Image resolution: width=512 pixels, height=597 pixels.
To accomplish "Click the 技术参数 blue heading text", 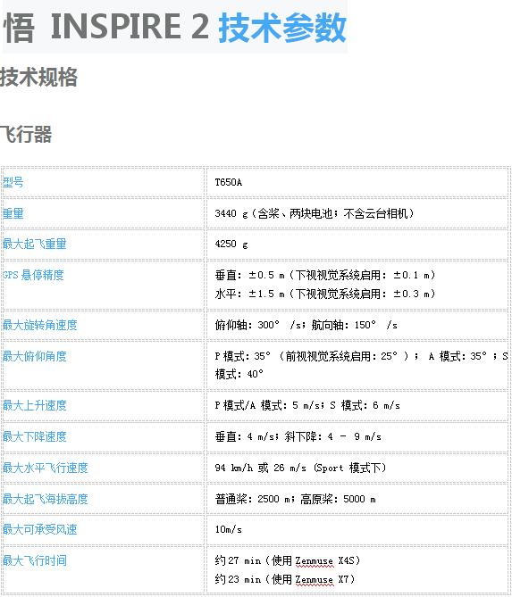I will coord(282,27).
